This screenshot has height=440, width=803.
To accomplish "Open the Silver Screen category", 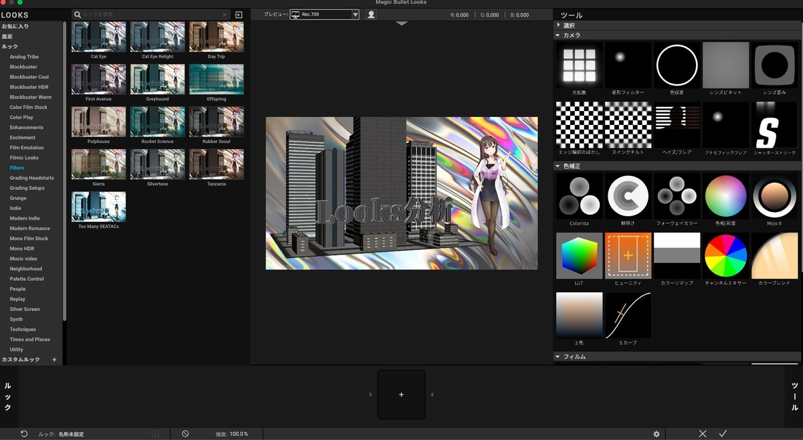I will coord(25,309).
